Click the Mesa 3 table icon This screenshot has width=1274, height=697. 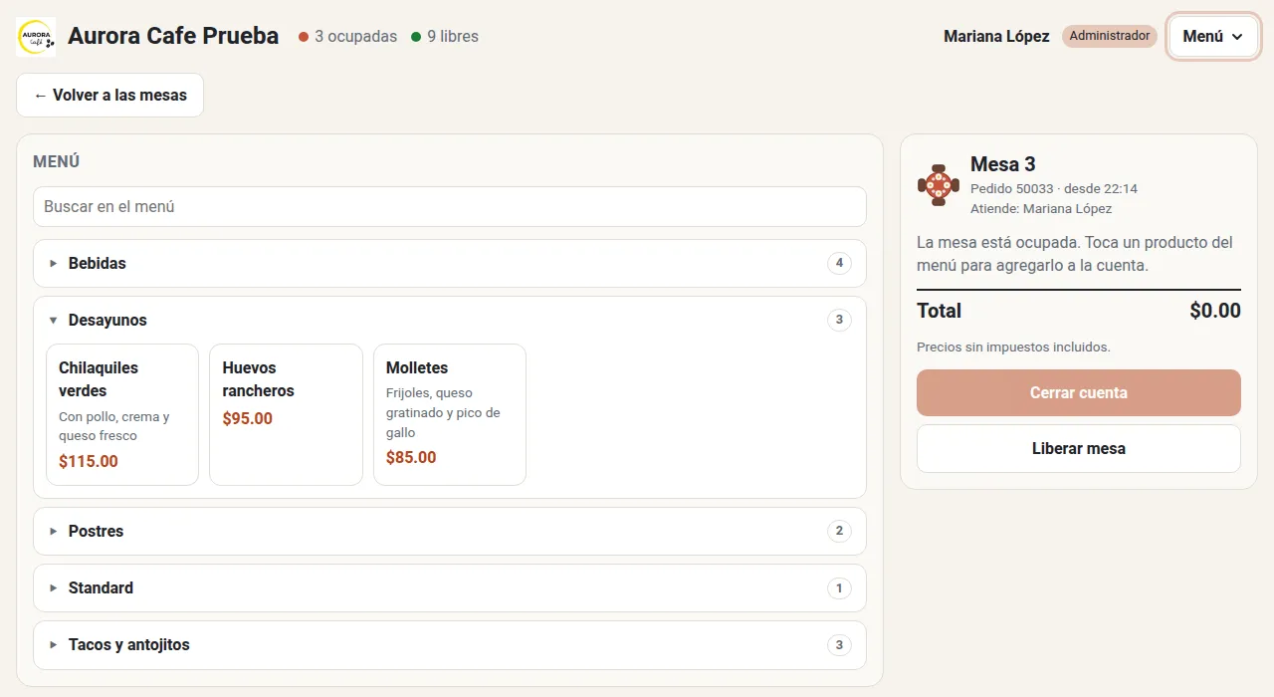pyautogui.click(x=938, y=185)
